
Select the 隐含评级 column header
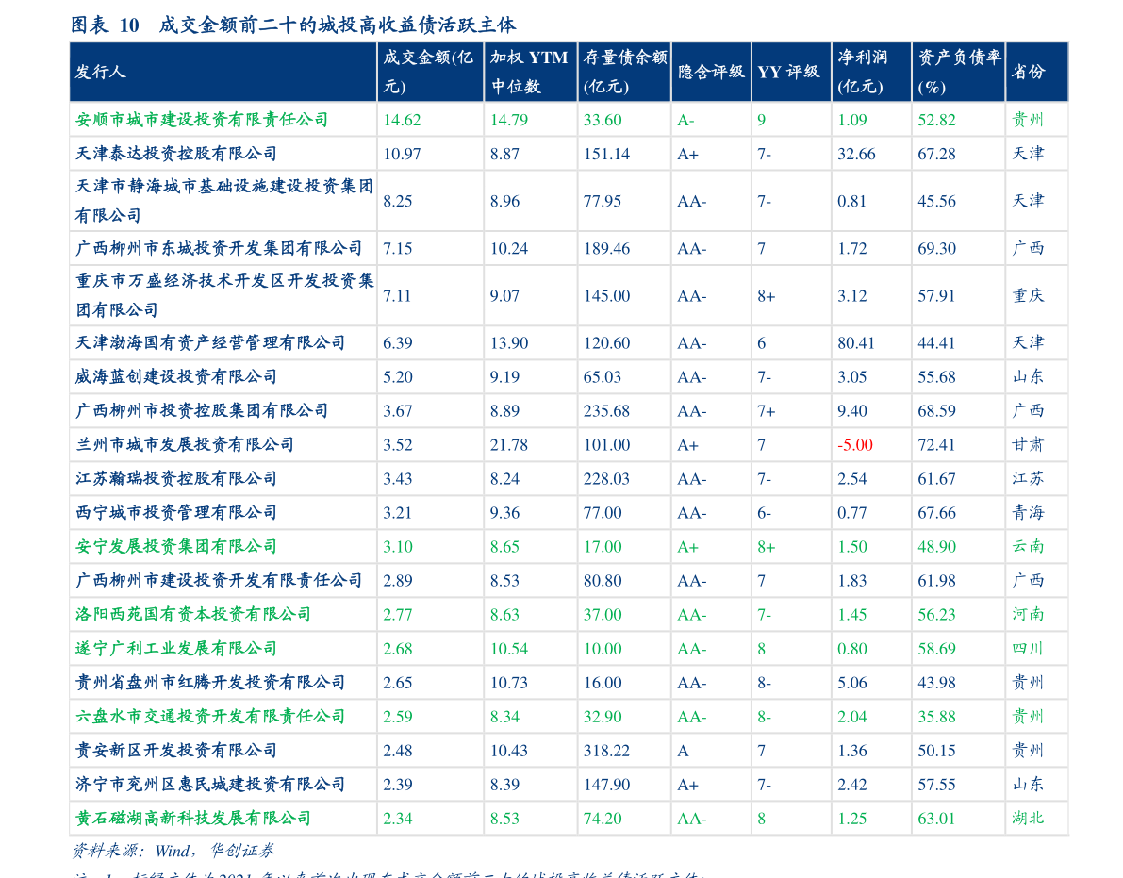[x=710, y=73]
